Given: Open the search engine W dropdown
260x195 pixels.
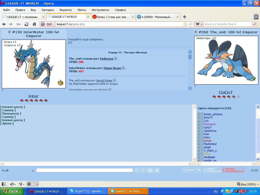Looking at the screenshot, I should (199, 24).
